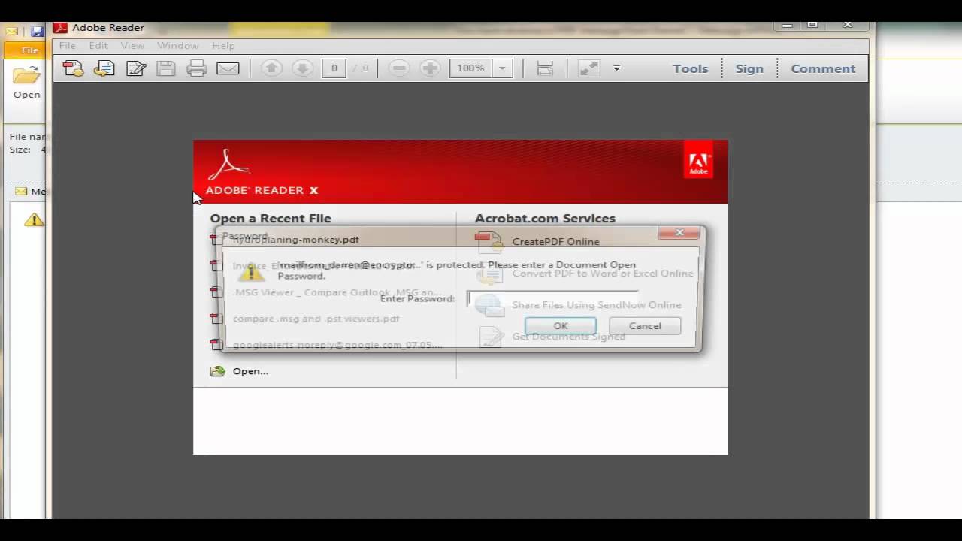This screenshot has height=541, width=962.
Task: Click the Save floppy disk icon
Action: tap(166, 68)
